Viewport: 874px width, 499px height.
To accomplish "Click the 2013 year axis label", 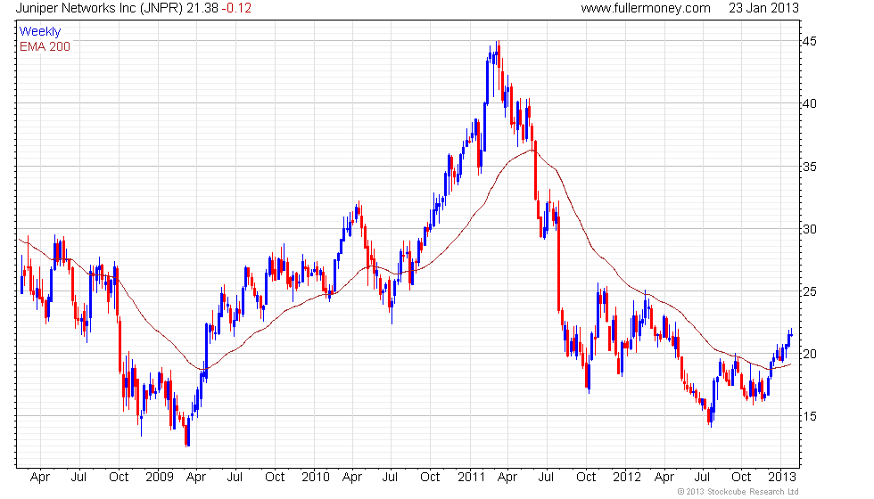I will click(x=782, y=478).
